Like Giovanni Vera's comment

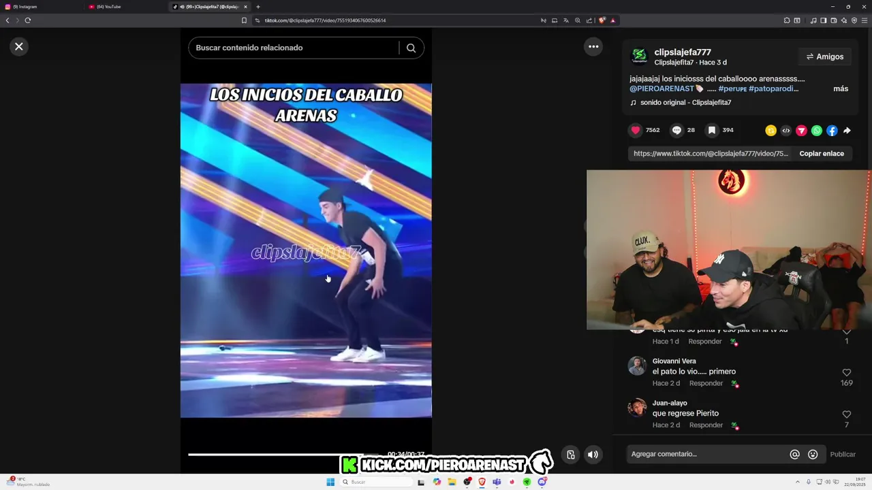coord(847,372)
